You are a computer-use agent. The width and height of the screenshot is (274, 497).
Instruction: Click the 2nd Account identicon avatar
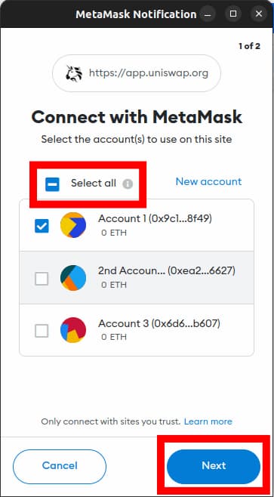(73, 278)
